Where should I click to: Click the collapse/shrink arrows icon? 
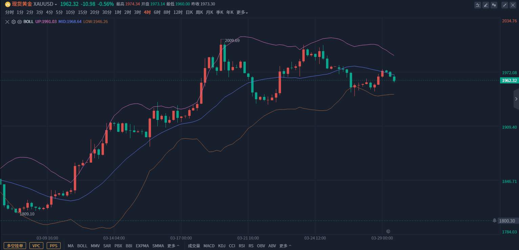pos(505,5)
